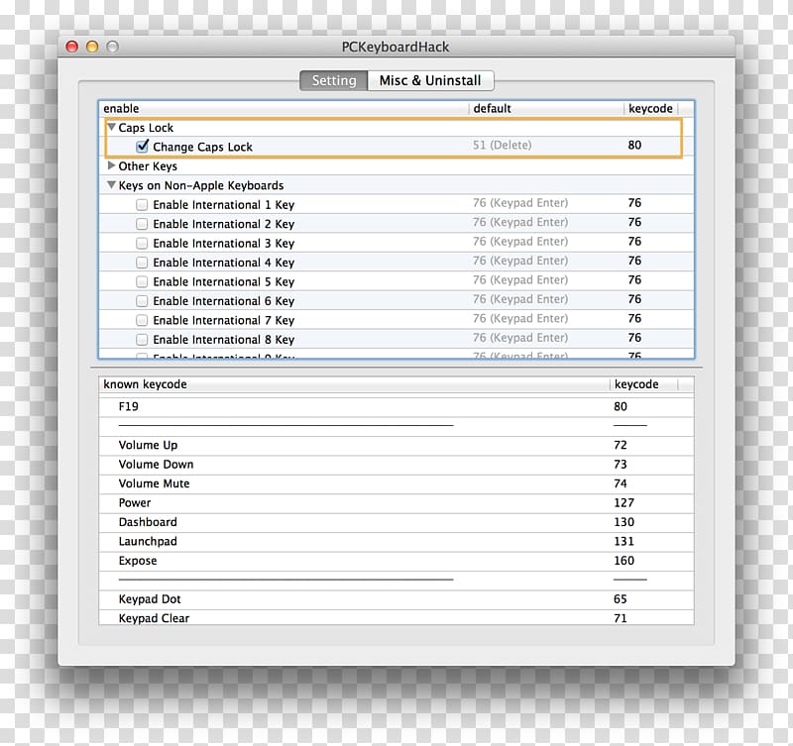The image size is (793, 746).
Task: Click keycode 131 in the Launchpad row
Action: coord(623,541)
